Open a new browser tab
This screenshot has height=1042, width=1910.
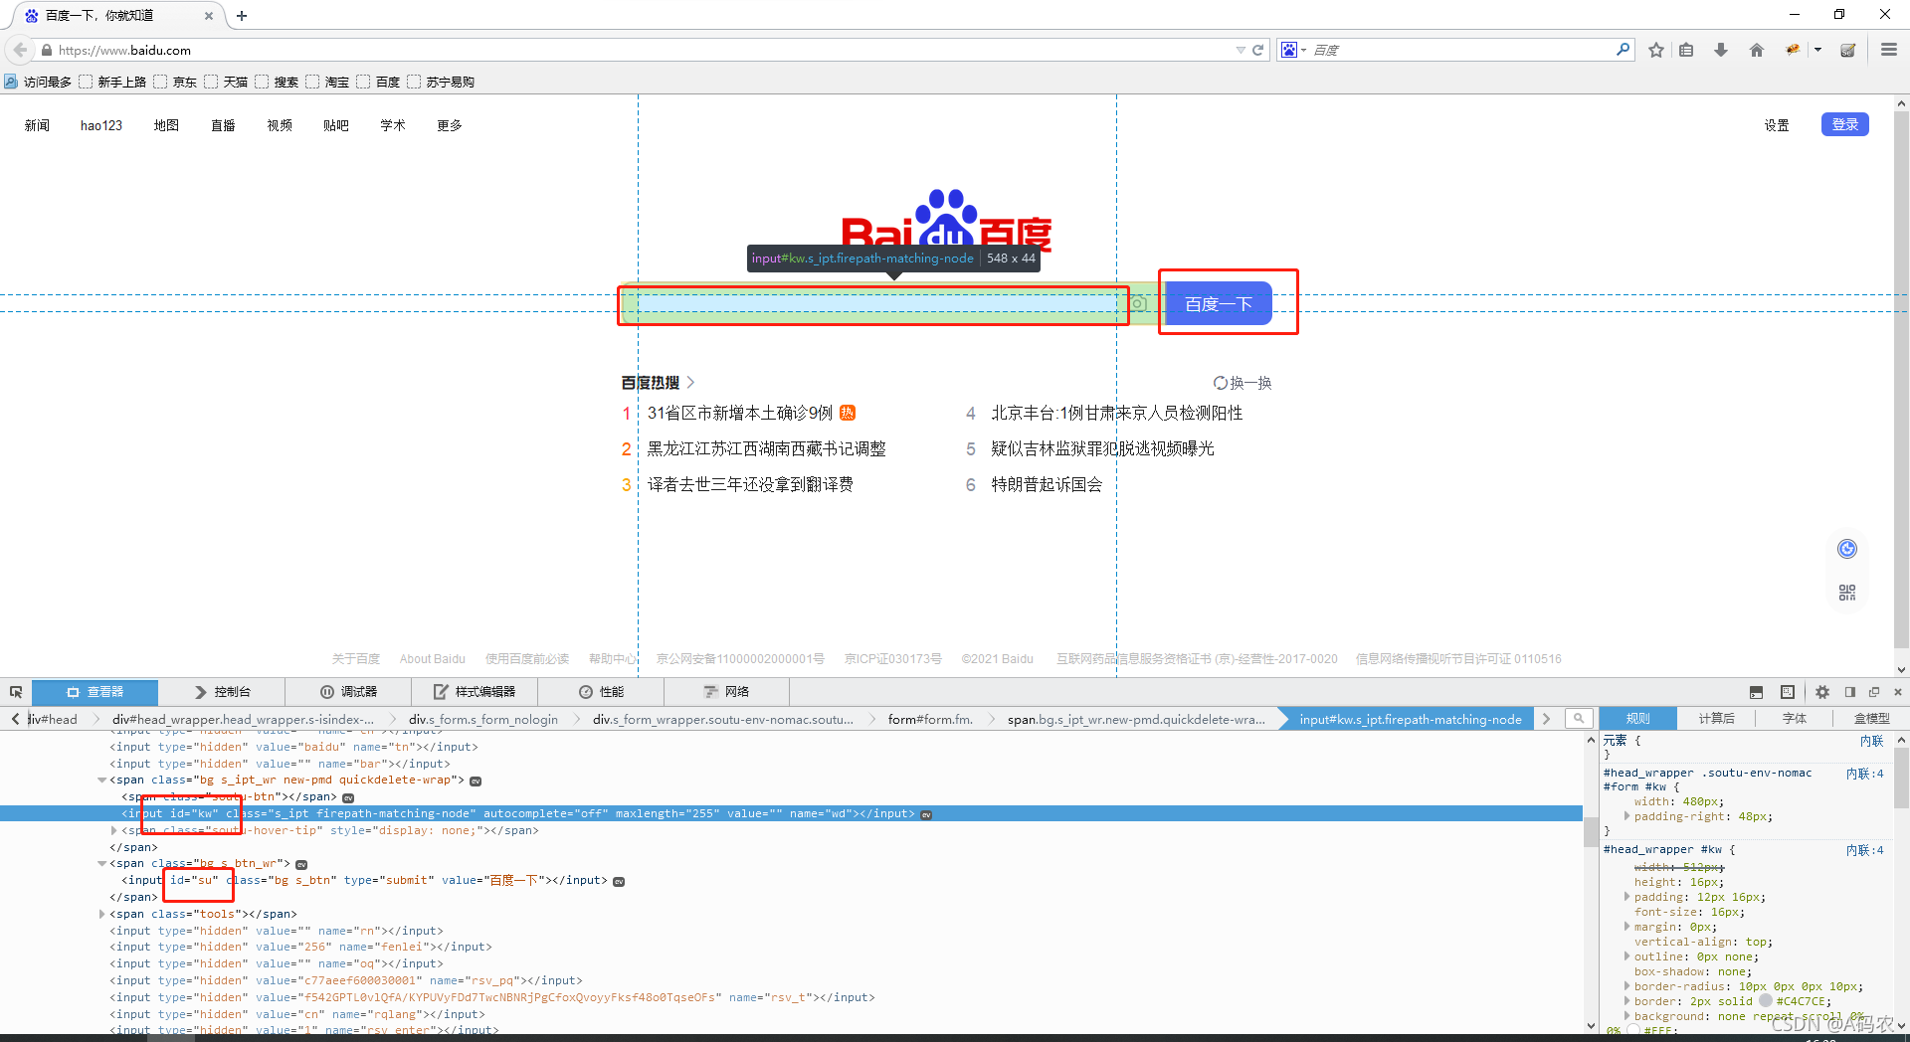pos(242,16)
